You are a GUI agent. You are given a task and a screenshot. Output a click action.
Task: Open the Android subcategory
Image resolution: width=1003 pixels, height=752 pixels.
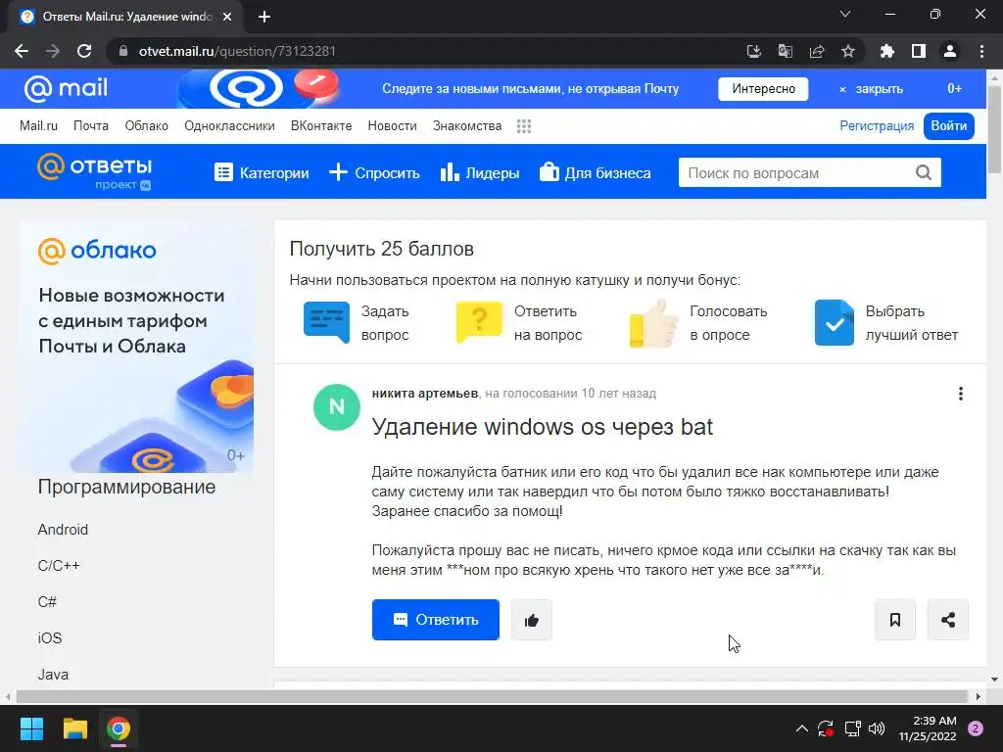click(63, 530)
